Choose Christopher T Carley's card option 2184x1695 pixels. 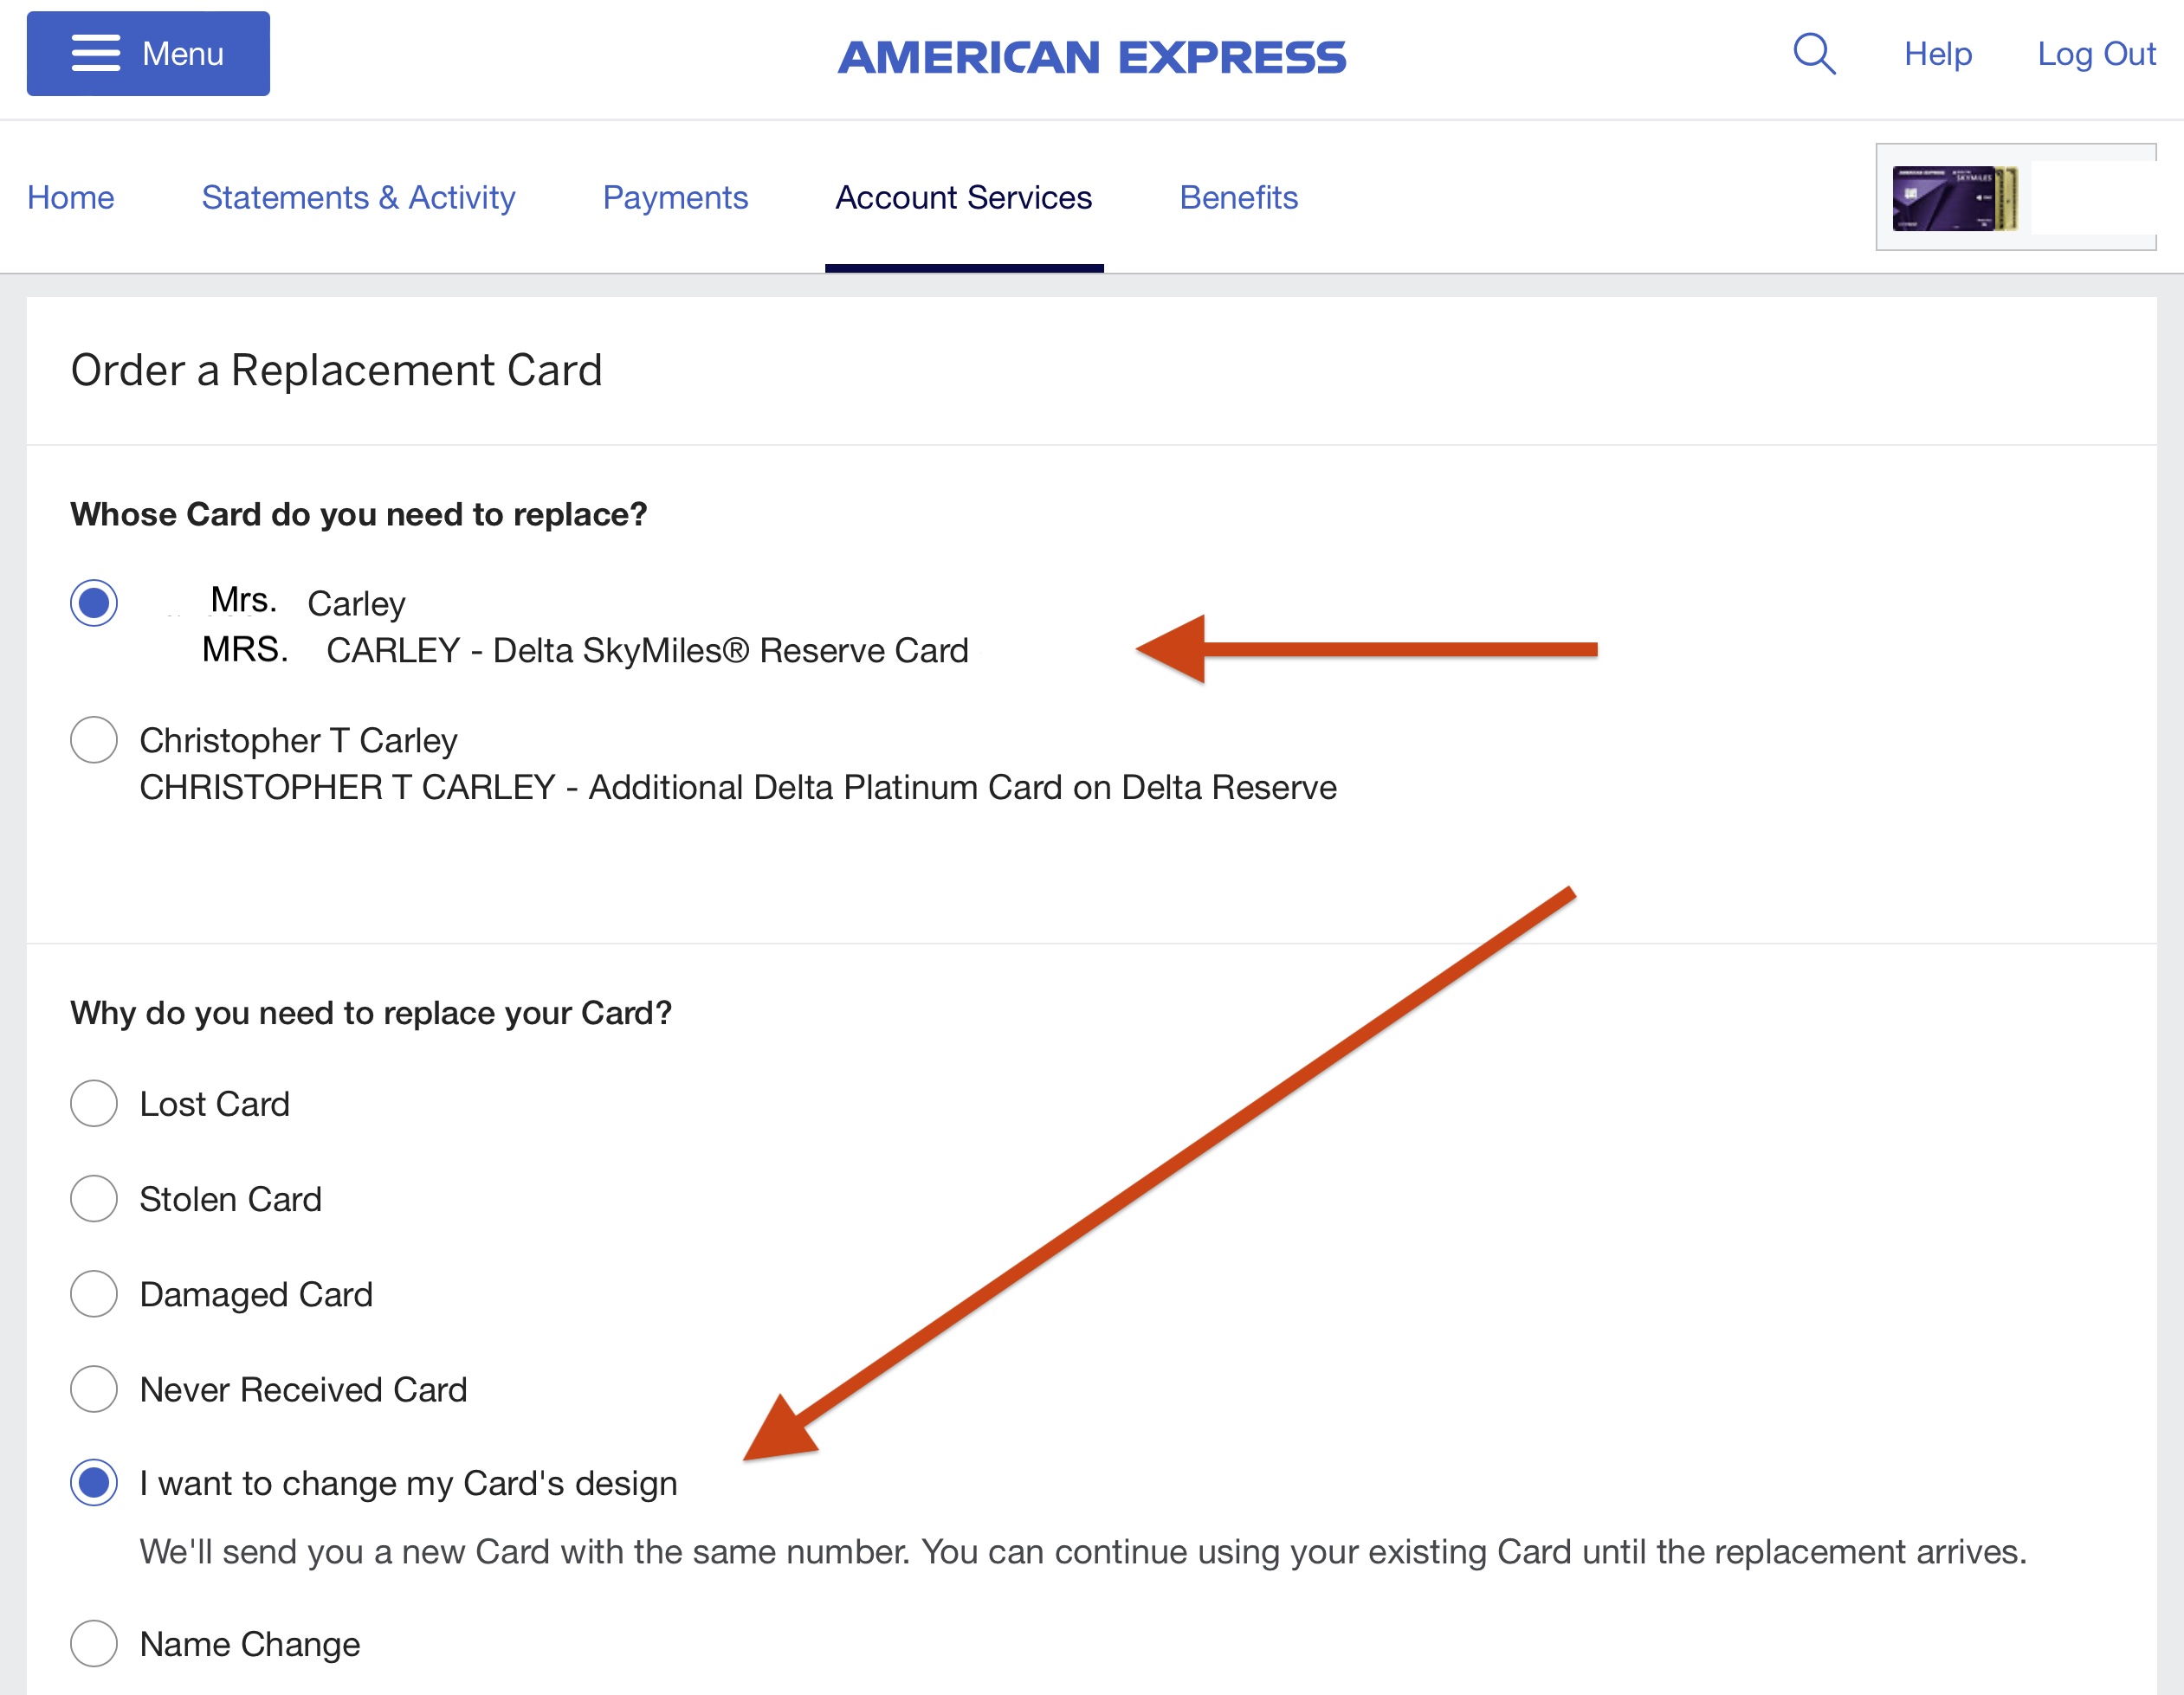tap(94, 739)
